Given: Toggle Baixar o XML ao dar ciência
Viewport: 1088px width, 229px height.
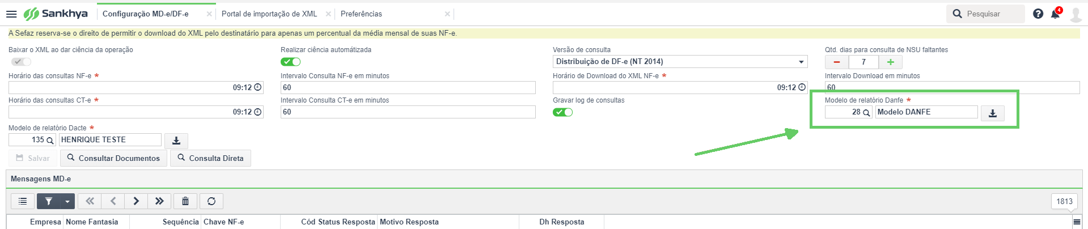Looking at the screenshot, I should click(x=21, y=62).
